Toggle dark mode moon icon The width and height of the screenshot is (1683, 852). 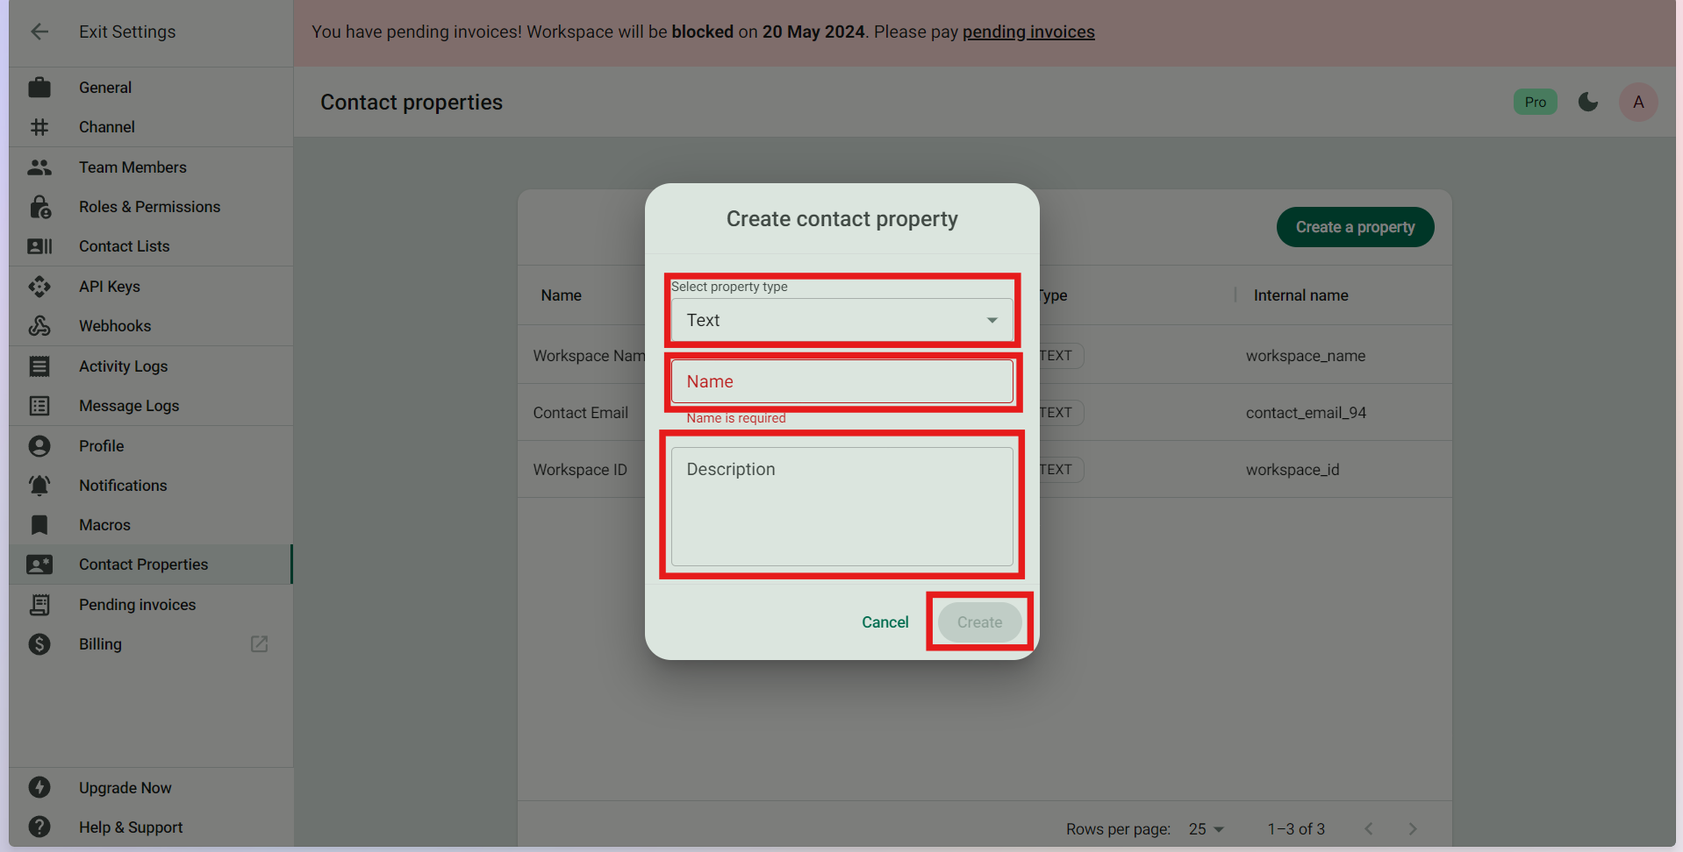(x=1587, y=103)
